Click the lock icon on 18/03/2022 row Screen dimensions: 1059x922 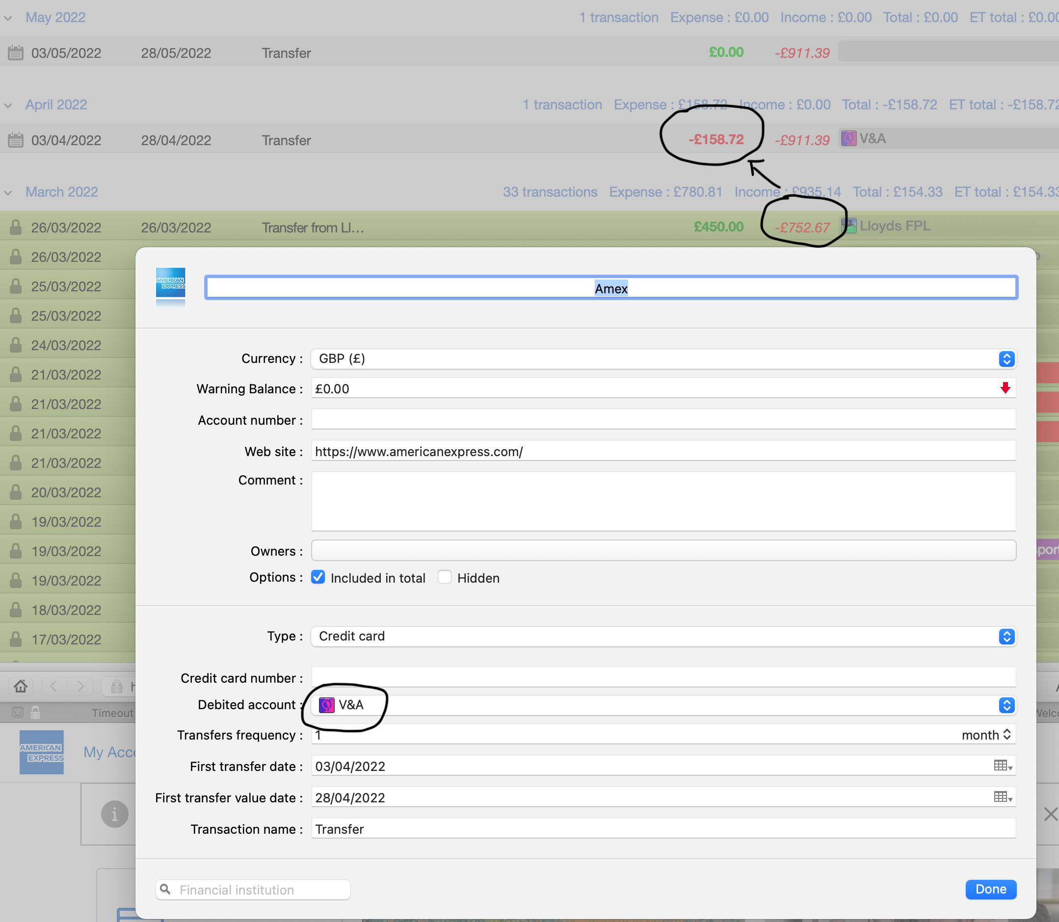coord(15,610)
